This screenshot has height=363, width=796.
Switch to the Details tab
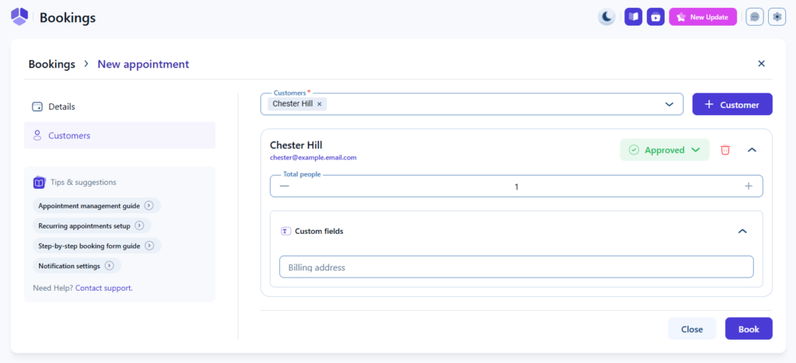pyautogui.click(x=62, y=106)
